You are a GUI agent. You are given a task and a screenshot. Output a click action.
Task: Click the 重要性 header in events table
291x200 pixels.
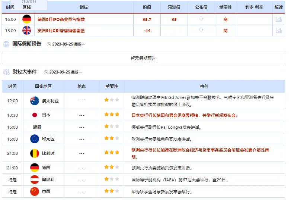(x=112, y=86)
